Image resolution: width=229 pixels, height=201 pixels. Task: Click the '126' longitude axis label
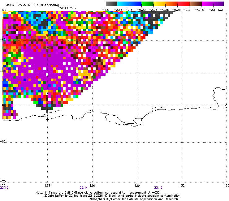pyautogui.click(x=92, y=185)
